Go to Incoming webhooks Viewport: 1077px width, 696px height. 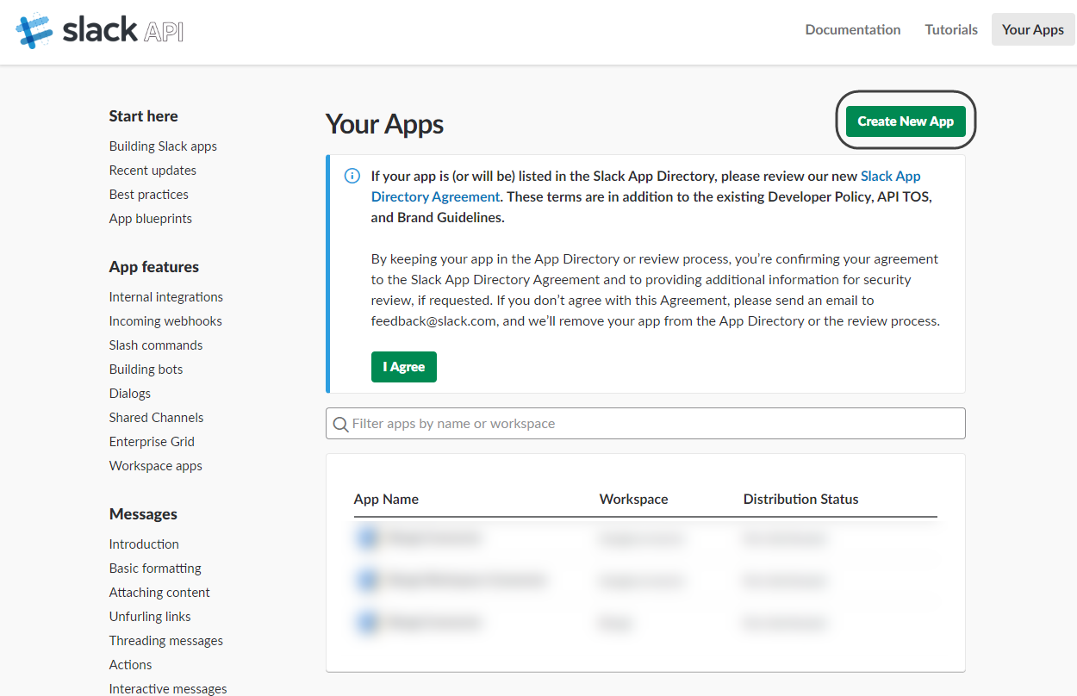[x=165, y=321]
